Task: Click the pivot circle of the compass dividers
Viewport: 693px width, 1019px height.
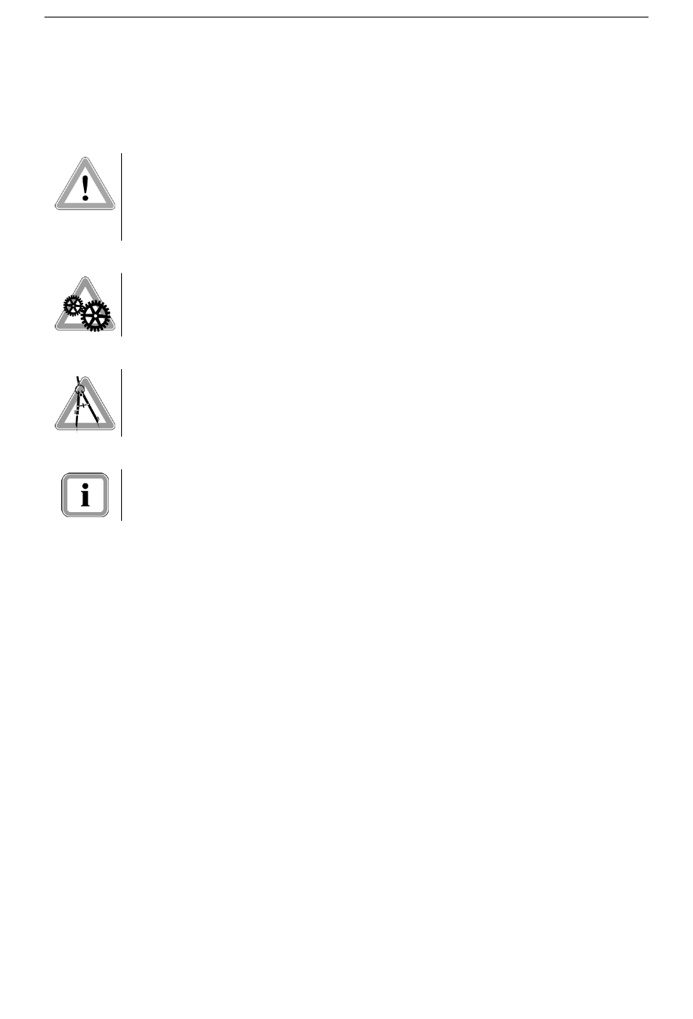Action: click(x=80, y=389)
